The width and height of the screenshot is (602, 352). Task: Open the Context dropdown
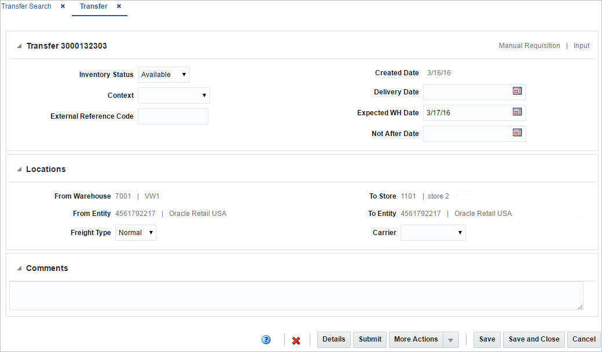pyautogui.click(x=204, y=95)
